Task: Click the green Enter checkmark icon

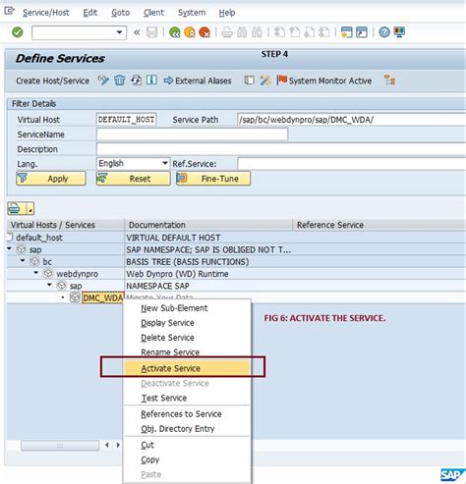Action: 18,32
